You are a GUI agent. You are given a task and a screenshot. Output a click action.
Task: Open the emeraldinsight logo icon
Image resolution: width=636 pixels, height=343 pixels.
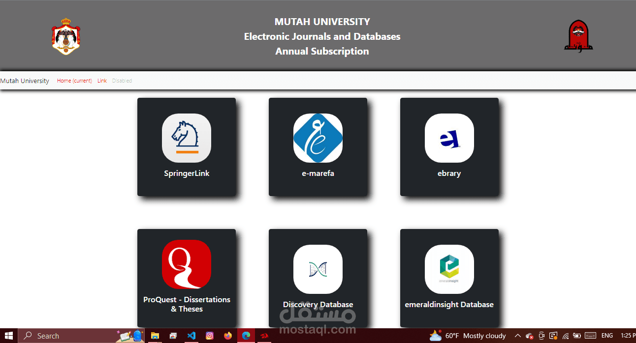point(449,269)
